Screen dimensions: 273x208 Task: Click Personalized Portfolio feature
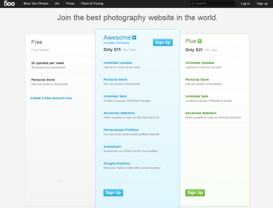point(121,130)
